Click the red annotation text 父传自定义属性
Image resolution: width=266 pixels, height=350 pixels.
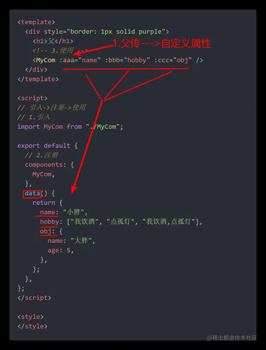coord(161,44)
